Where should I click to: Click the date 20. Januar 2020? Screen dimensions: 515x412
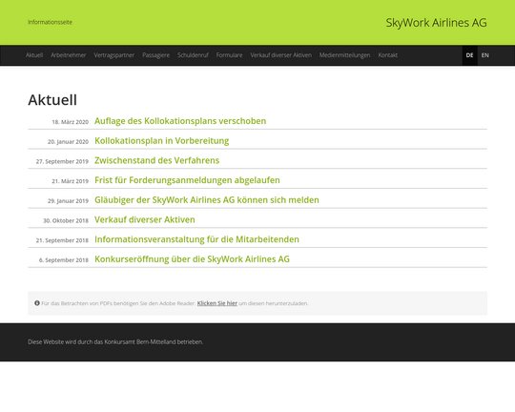pos(68,141)
